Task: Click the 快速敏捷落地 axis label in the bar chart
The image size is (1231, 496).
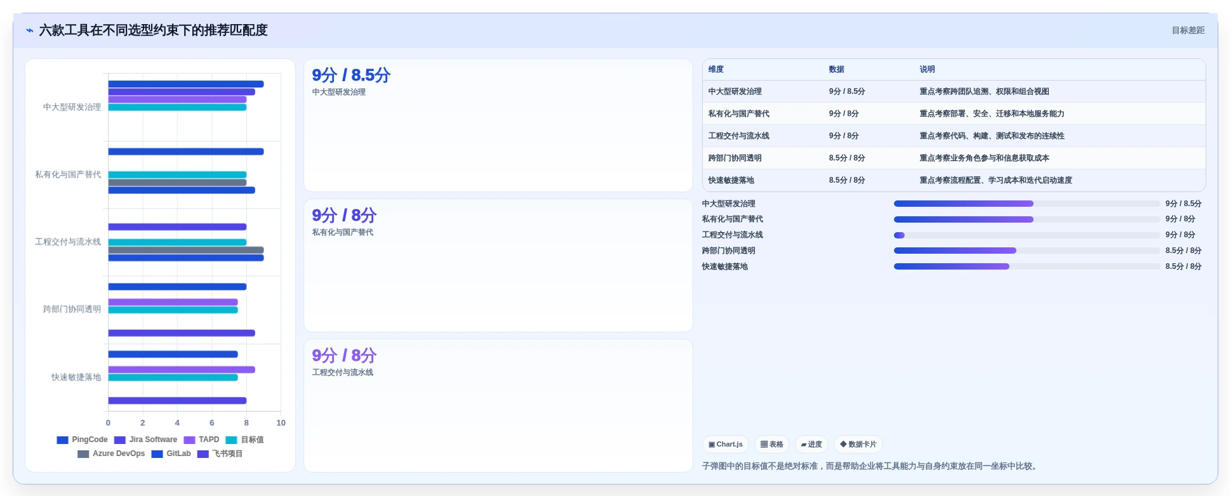Action: click(76, 377)
